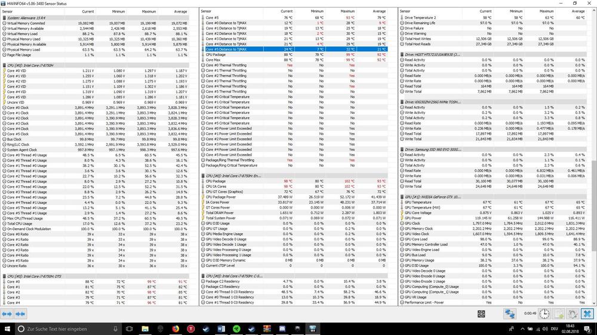Click the four-arrows compact view icon
Image resolution: width=597 pixels, height=335 pixels.
[x=481, y=314]
